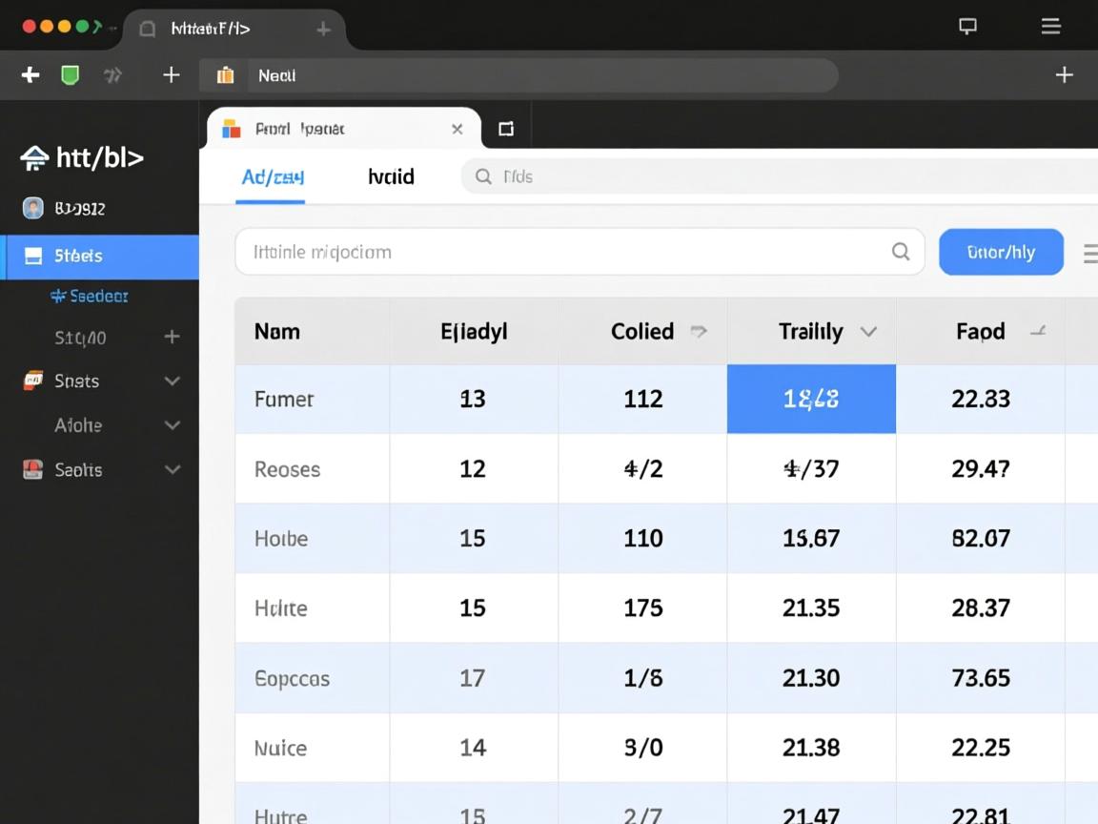Click the user avatar icon in sidebar
Screen dimensions: 1098x824
tap(33, 208)
